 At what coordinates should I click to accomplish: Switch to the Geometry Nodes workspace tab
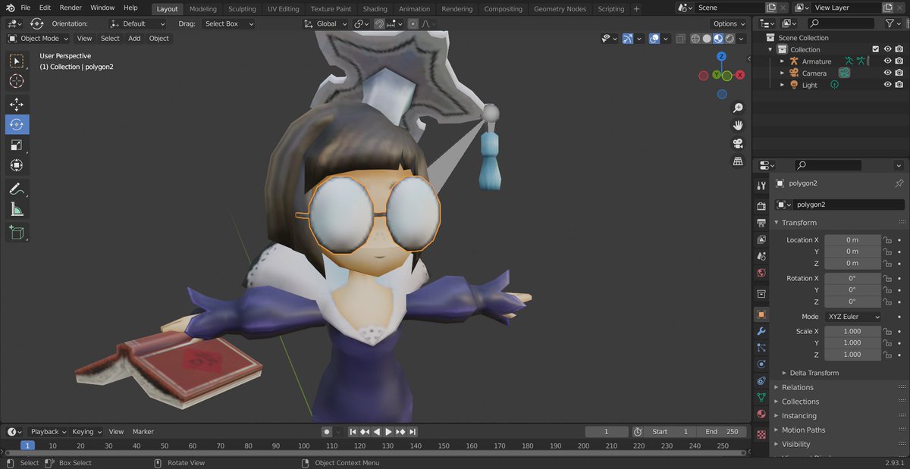pos(560,9)
